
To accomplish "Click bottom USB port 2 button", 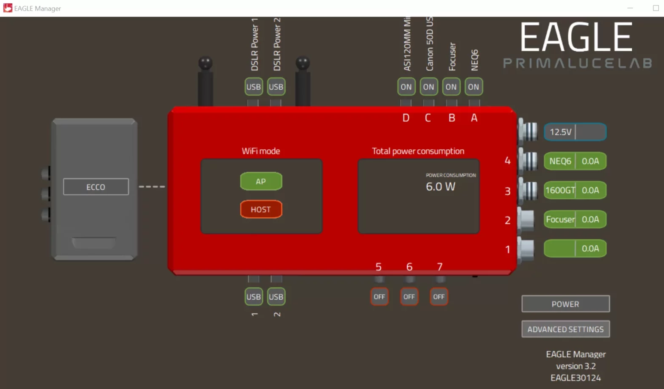I will [x=276, y=297].
